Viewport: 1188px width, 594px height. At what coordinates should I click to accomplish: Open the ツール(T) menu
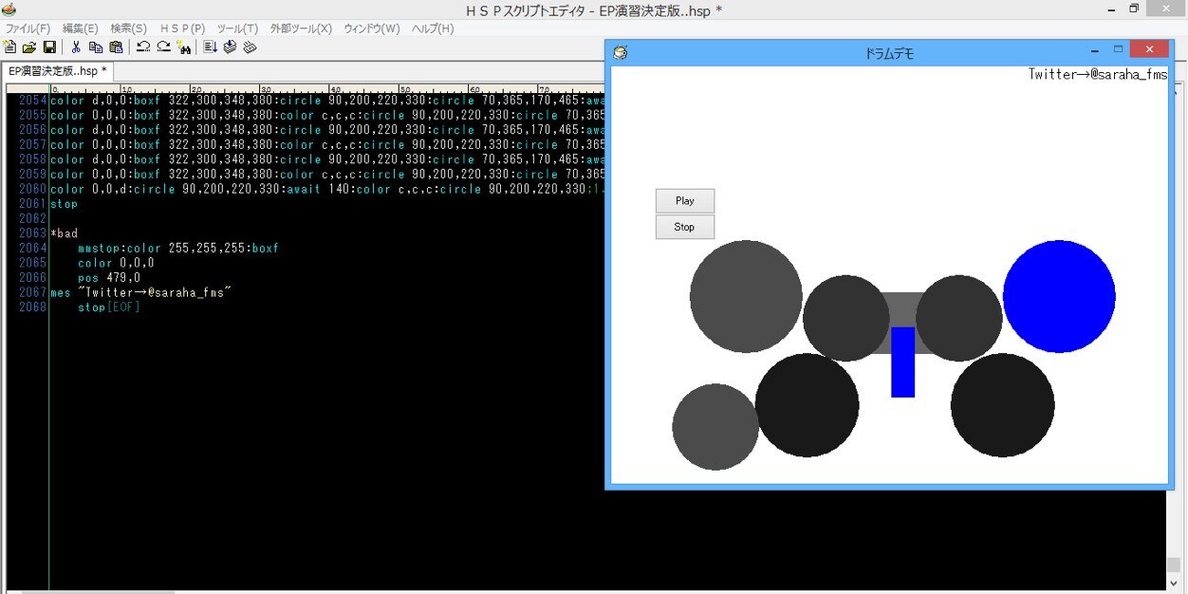click(x=237, y=28)
